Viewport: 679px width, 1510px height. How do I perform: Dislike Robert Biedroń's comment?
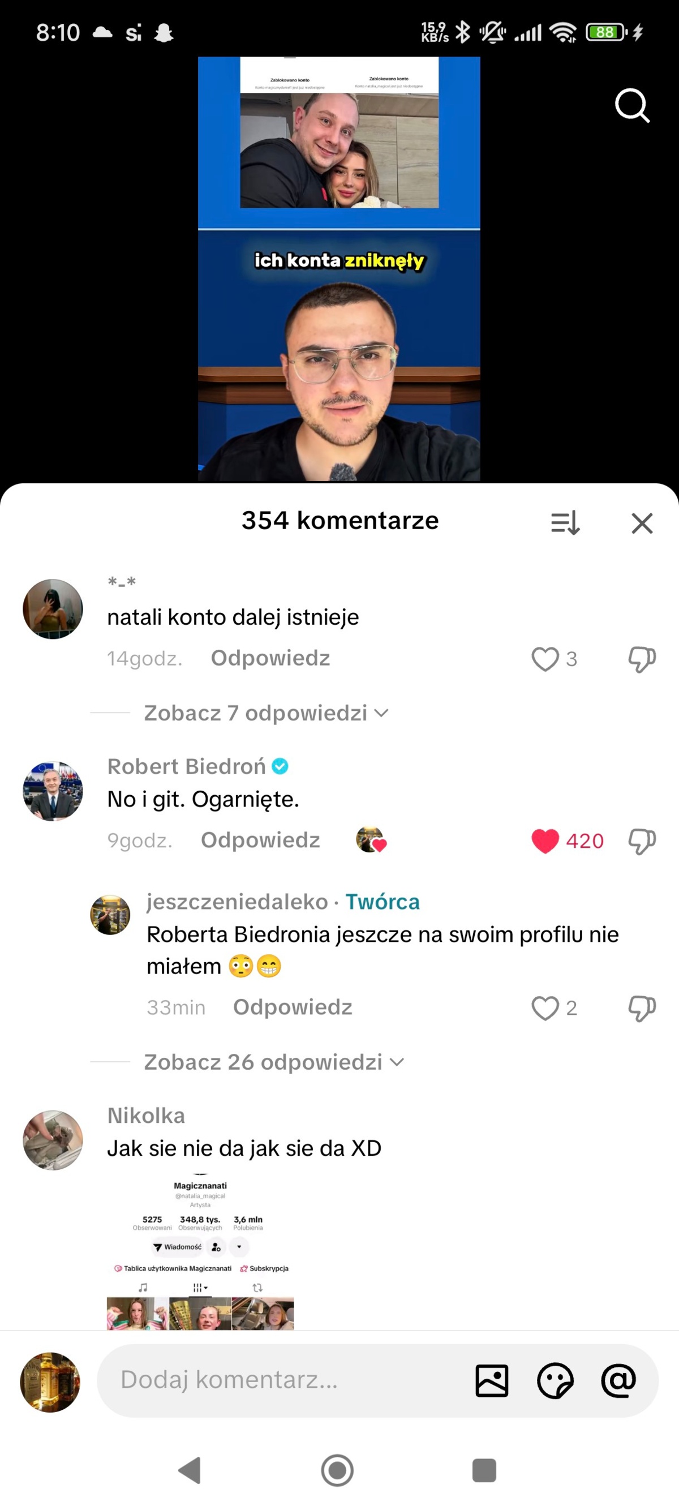pyautogui.click(x=642, y=840)
